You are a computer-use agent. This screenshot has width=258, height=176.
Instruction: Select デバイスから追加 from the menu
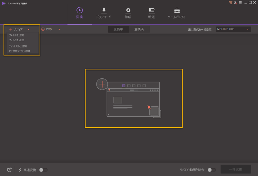pos(18,46)
